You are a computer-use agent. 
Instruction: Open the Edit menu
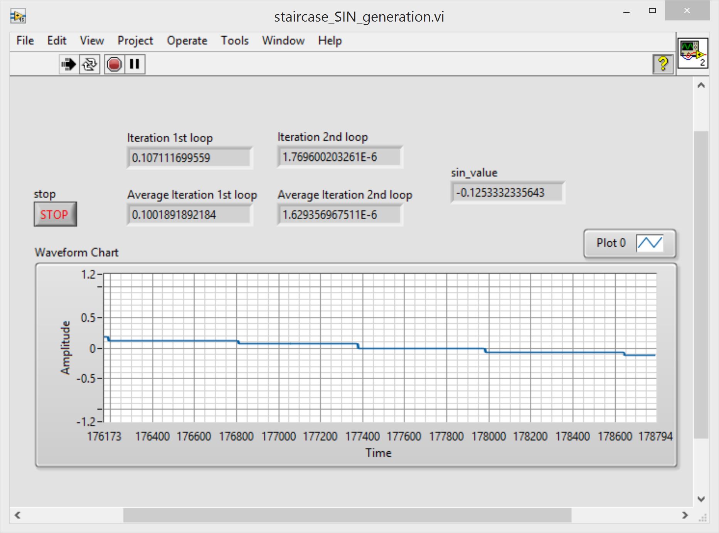click(57, 40)
